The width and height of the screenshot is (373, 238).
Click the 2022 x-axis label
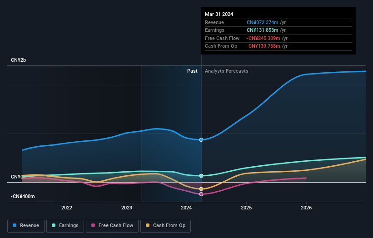67,208
